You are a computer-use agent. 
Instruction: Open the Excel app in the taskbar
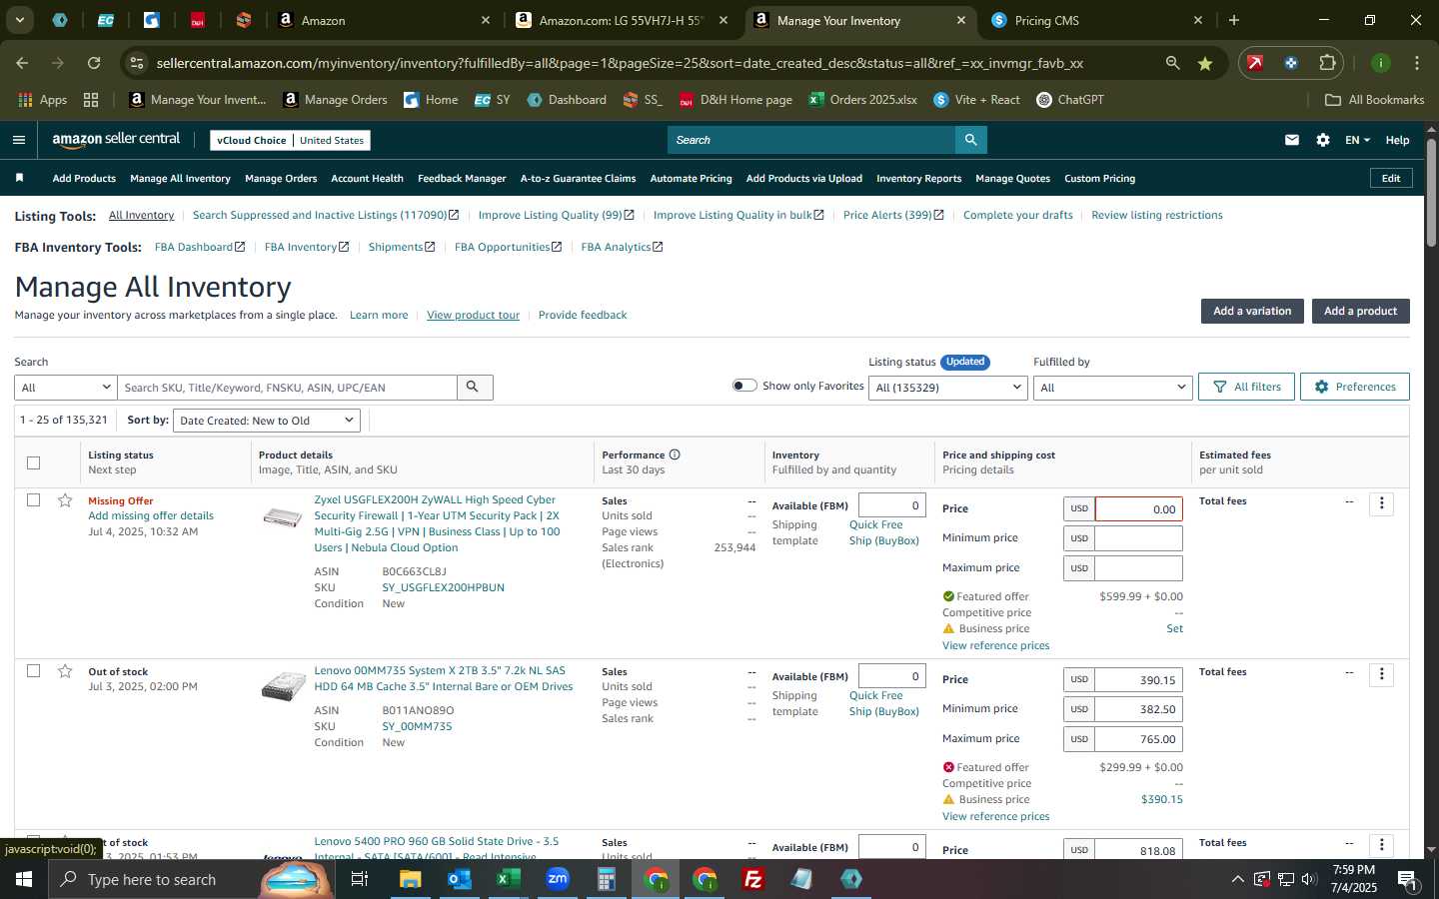tap(509, 879)
